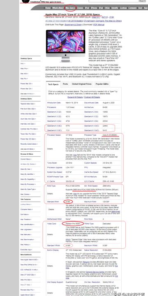
Task: Expand the Processor Speed details row
Action: pyautogui.click(x=84, y=135)
